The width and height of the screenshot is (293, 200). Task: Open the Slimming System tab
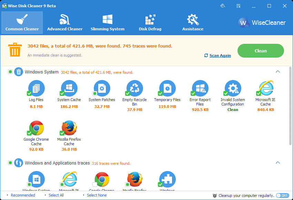(x=108, y=23)
